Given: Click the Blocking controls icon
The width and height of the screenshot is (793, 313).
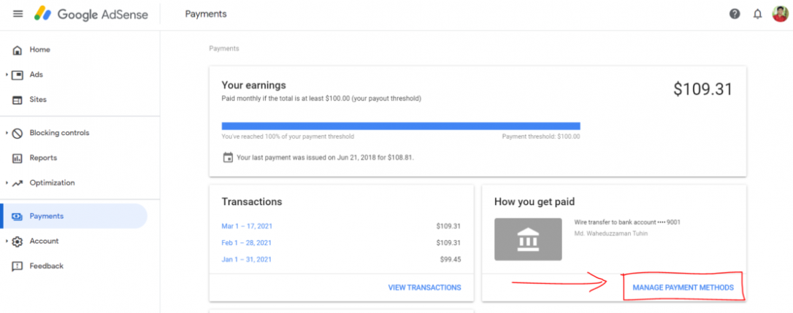Looking at the screenshot, I should [x=18, y=133].
